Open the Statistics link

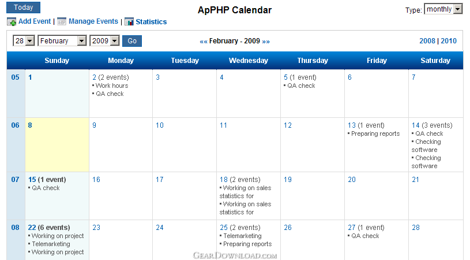coord(151,21)
